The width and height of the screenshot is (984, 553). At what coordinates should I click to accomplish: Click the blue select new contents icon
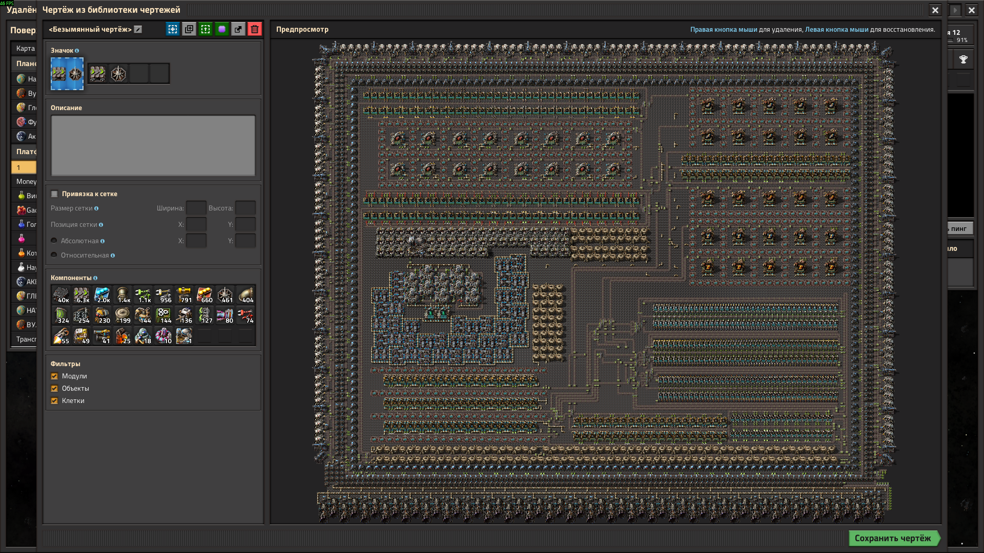click(x=173, y=29)
